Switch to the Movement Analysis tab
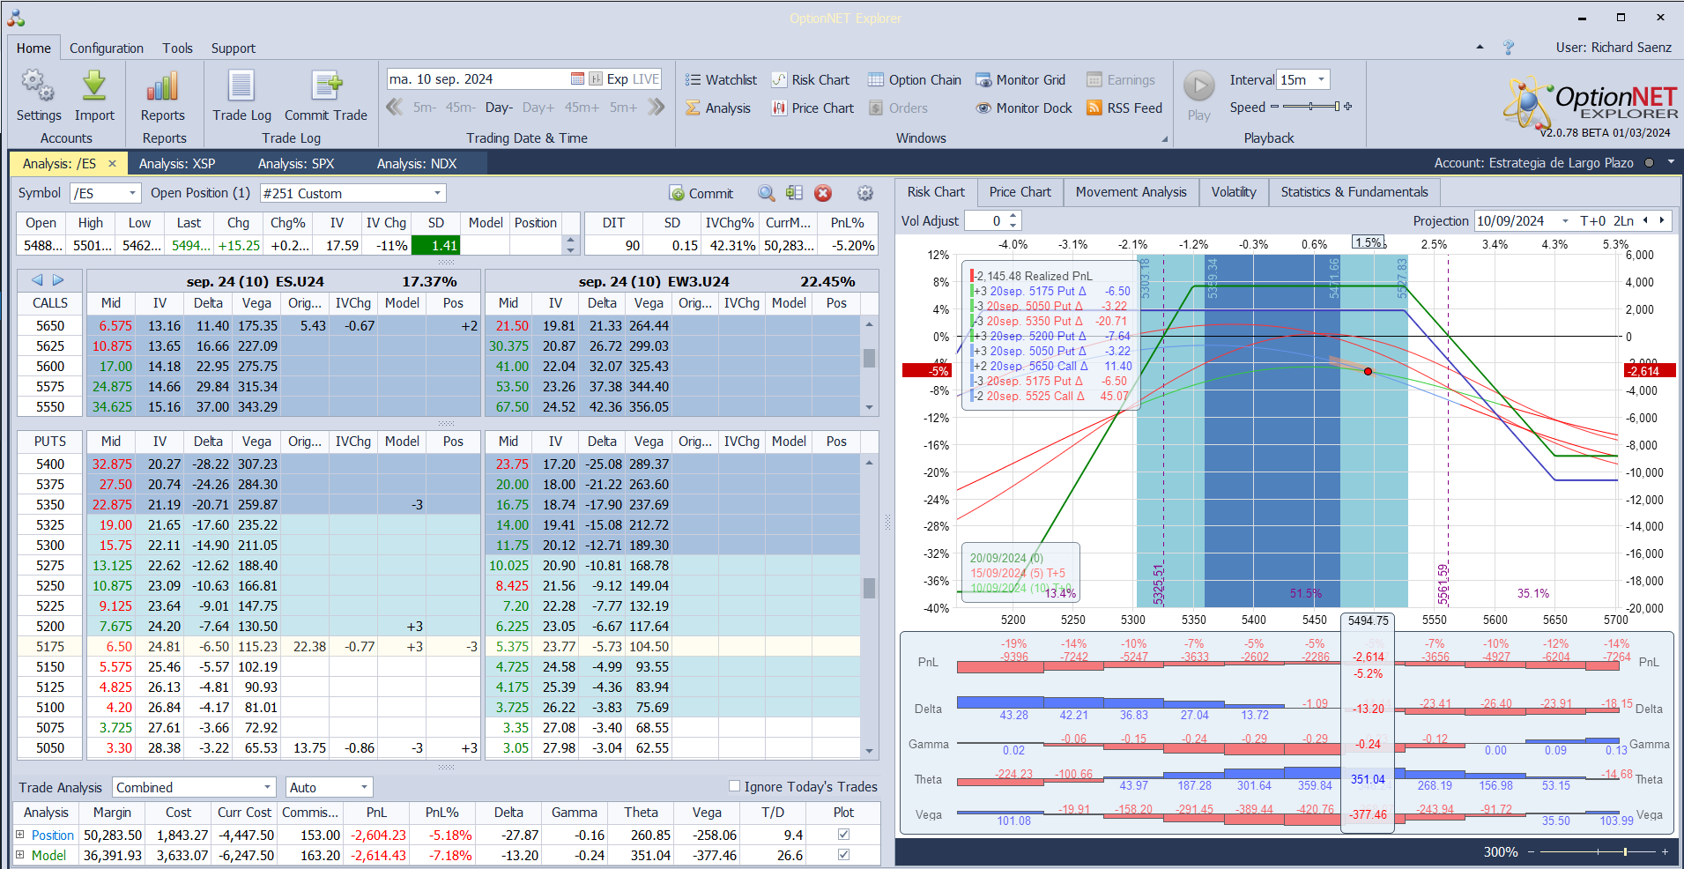Screen dimensions: 1684x869 (1131, 192)
